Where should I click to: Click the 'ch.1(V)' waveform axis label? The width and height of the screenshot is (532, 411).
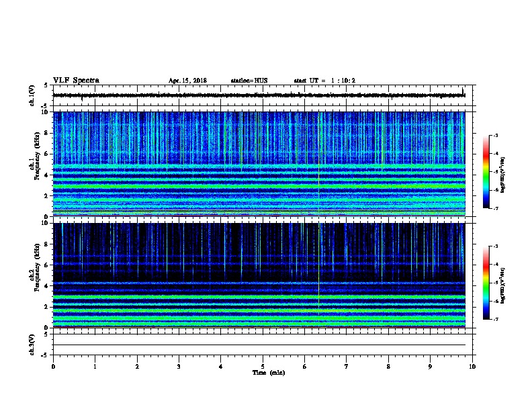coord(32,95)
